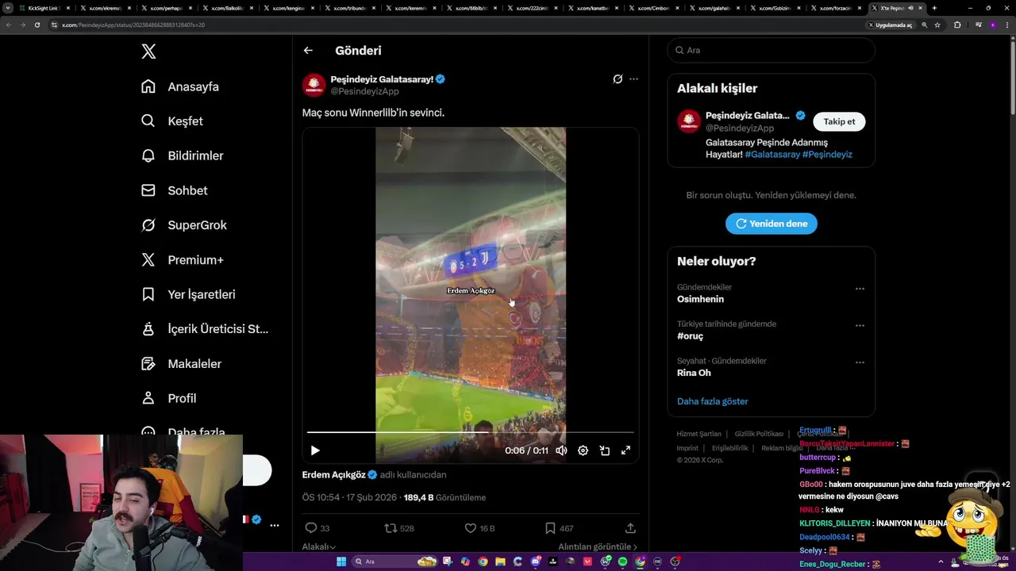Open Chrome three-dot menu
Image resolution: width=1016 pixels, height=571 pixels.
coord(1009,25)
